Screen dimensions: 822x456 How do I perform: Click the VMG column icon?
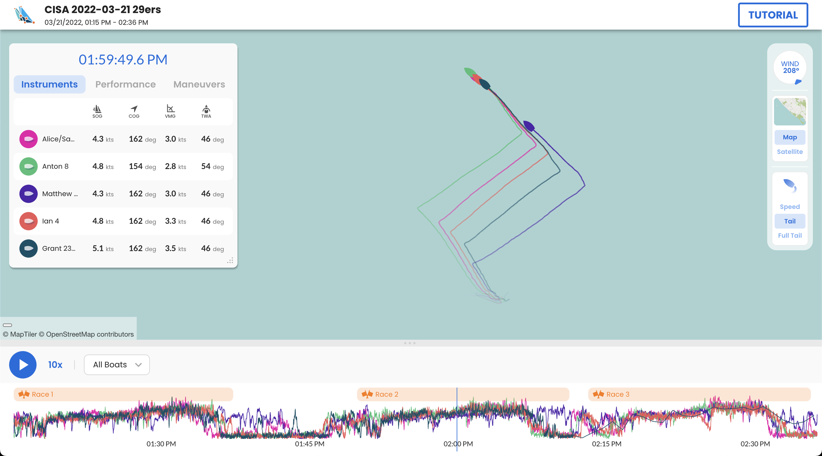pyautogui.click(x=170, y=109)
